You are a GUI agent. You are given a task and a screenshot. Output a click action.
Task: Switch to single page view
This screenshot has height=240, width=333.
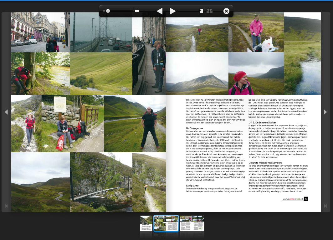point(201,11)
